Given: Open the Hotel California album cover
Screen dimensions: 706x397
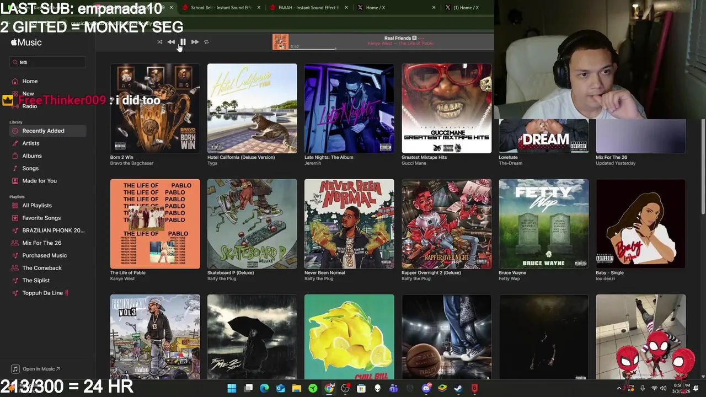Looking at the screenshot, I should point(252,108).
